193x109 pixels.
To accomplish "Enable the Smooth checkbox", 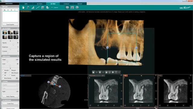I will 3,70.
